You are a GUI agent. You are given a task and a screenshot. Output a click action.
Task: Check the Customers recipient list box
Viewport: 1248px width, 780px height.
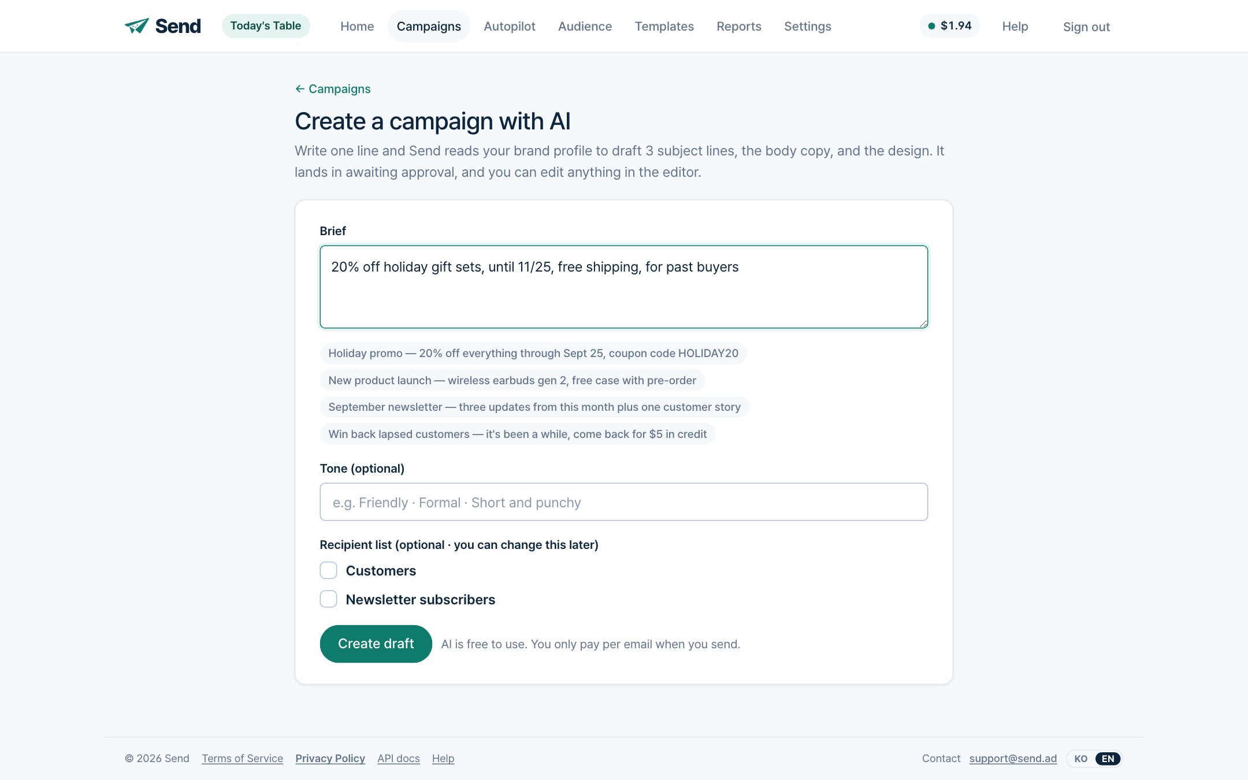329,570
